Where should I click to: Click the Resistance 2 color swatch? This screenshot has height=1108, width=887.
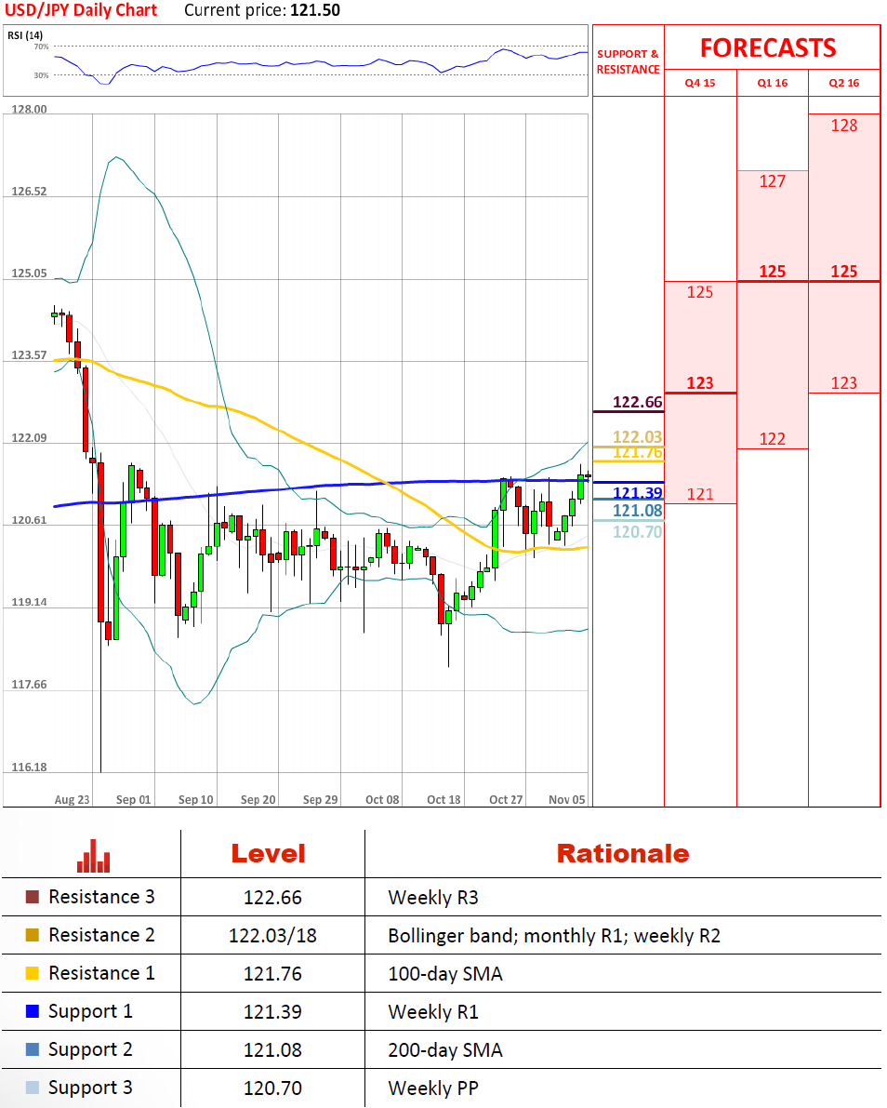pos(33,935)
